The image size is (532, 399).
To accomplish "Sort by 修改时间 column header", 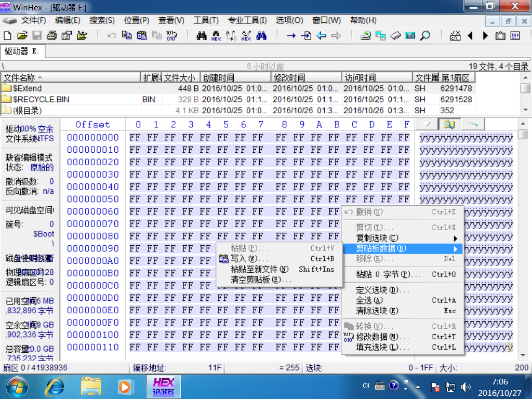I will click(307, 78).
